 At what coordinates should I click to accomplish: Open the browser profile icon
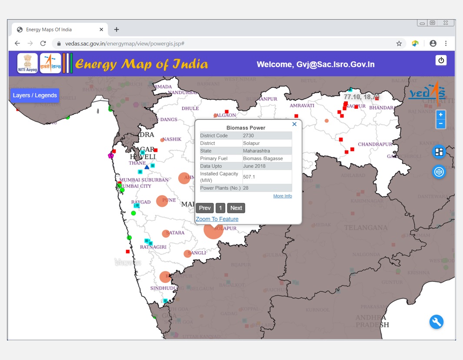pos(433,44)
